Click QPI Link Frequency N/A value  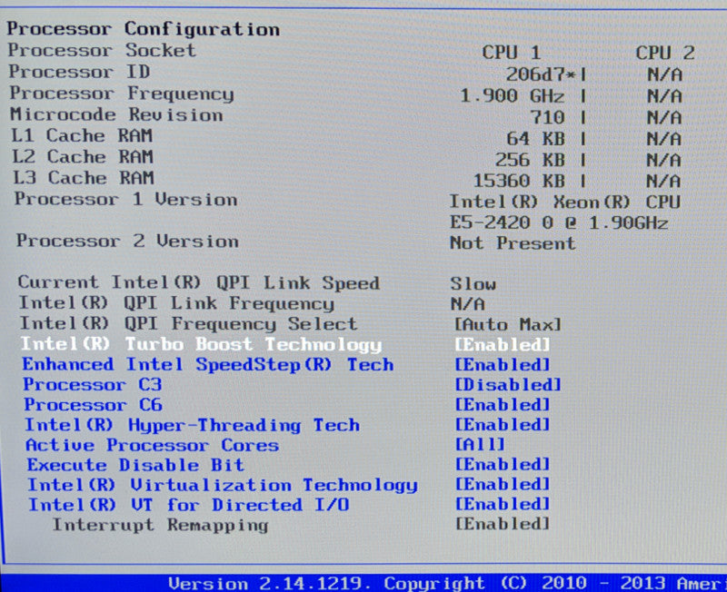[468, 304]
